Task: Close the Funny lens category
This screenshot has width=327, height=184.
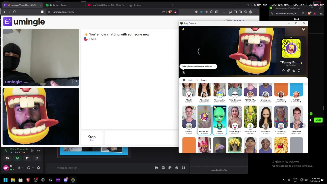Action: click(x=184, y=80)
